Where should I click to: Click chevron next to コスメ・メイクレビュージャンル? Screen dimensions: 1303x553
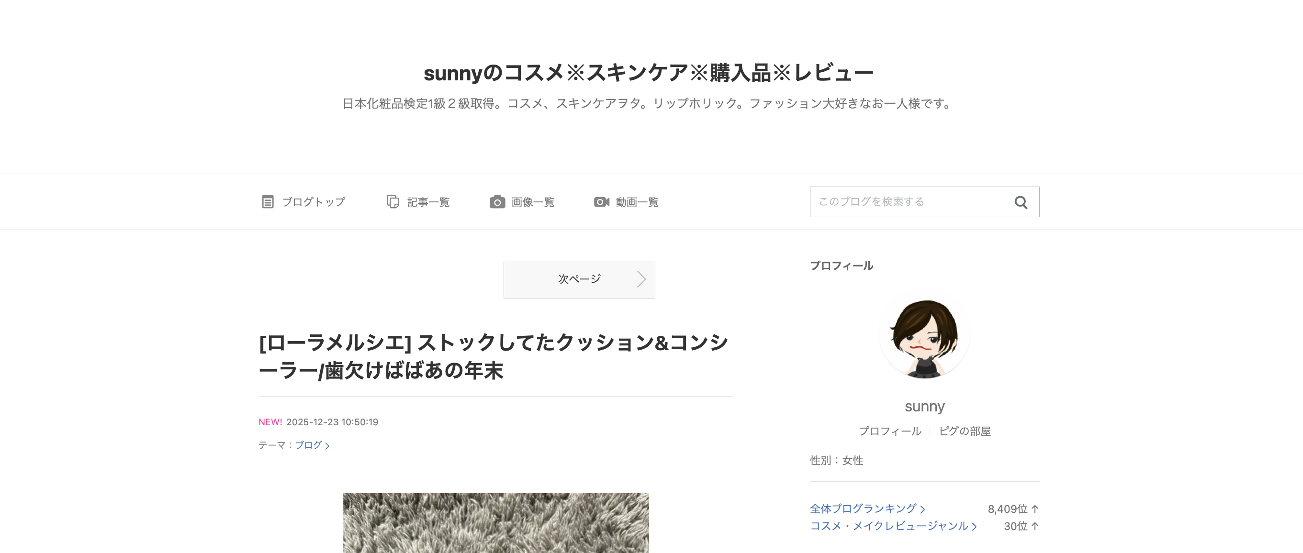click(974, 526)
